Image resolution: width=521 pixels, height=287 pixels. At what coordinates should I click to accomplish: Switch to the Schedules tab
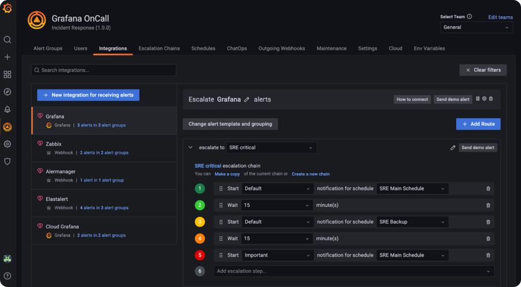click(203, 49)
